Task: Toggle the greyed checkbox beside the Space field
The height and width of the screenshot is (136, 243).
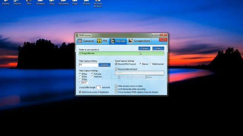Action: coord(119,77)
